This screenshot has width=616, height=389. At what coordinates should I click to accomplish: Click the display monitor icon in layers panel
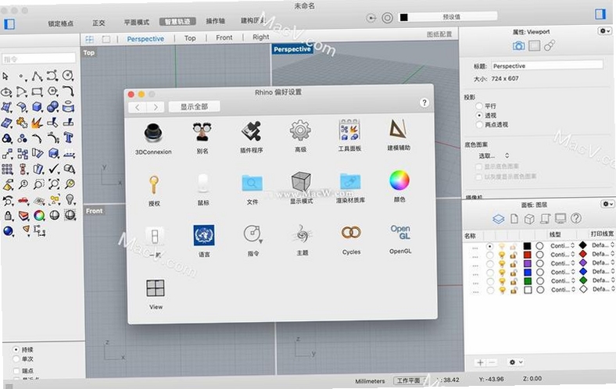pos(560,218)
